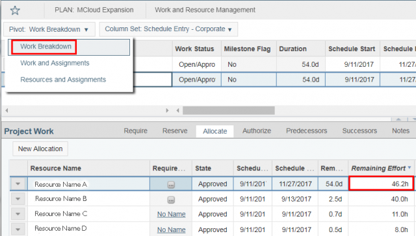Select the 8.0h remaining effort cell
The width and height of the screenshot is (416, 236).
[x=382, y=230]
